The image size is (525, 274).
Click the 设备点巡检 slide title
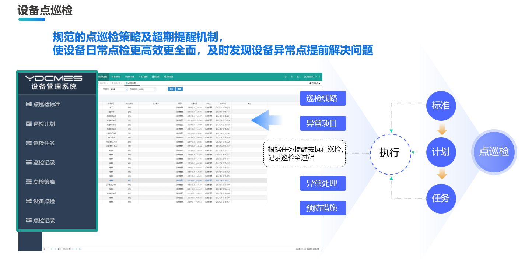tap(45, 10)
